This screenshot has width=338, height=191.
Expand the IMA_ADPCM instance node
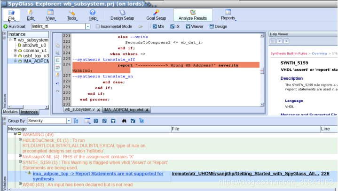point(15,61)
